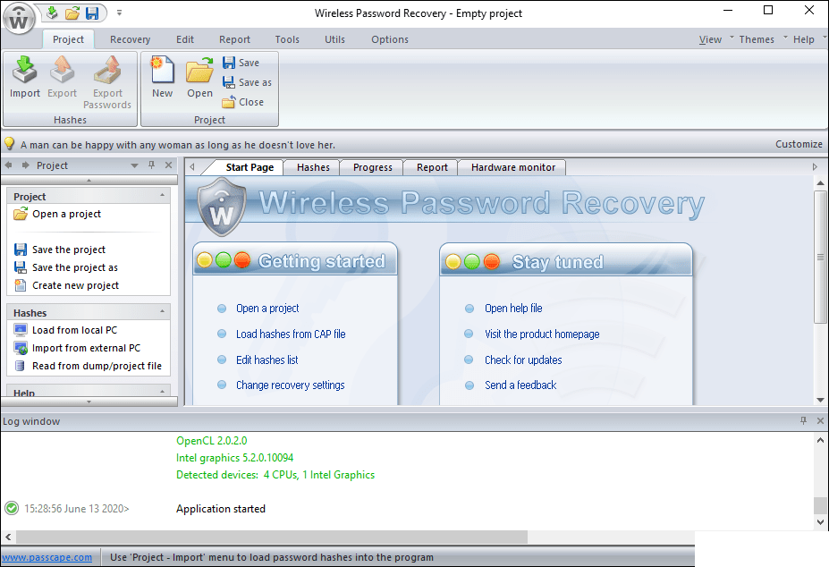
Task: Collapse the Help group in side panel
Action: click(162, 392)
